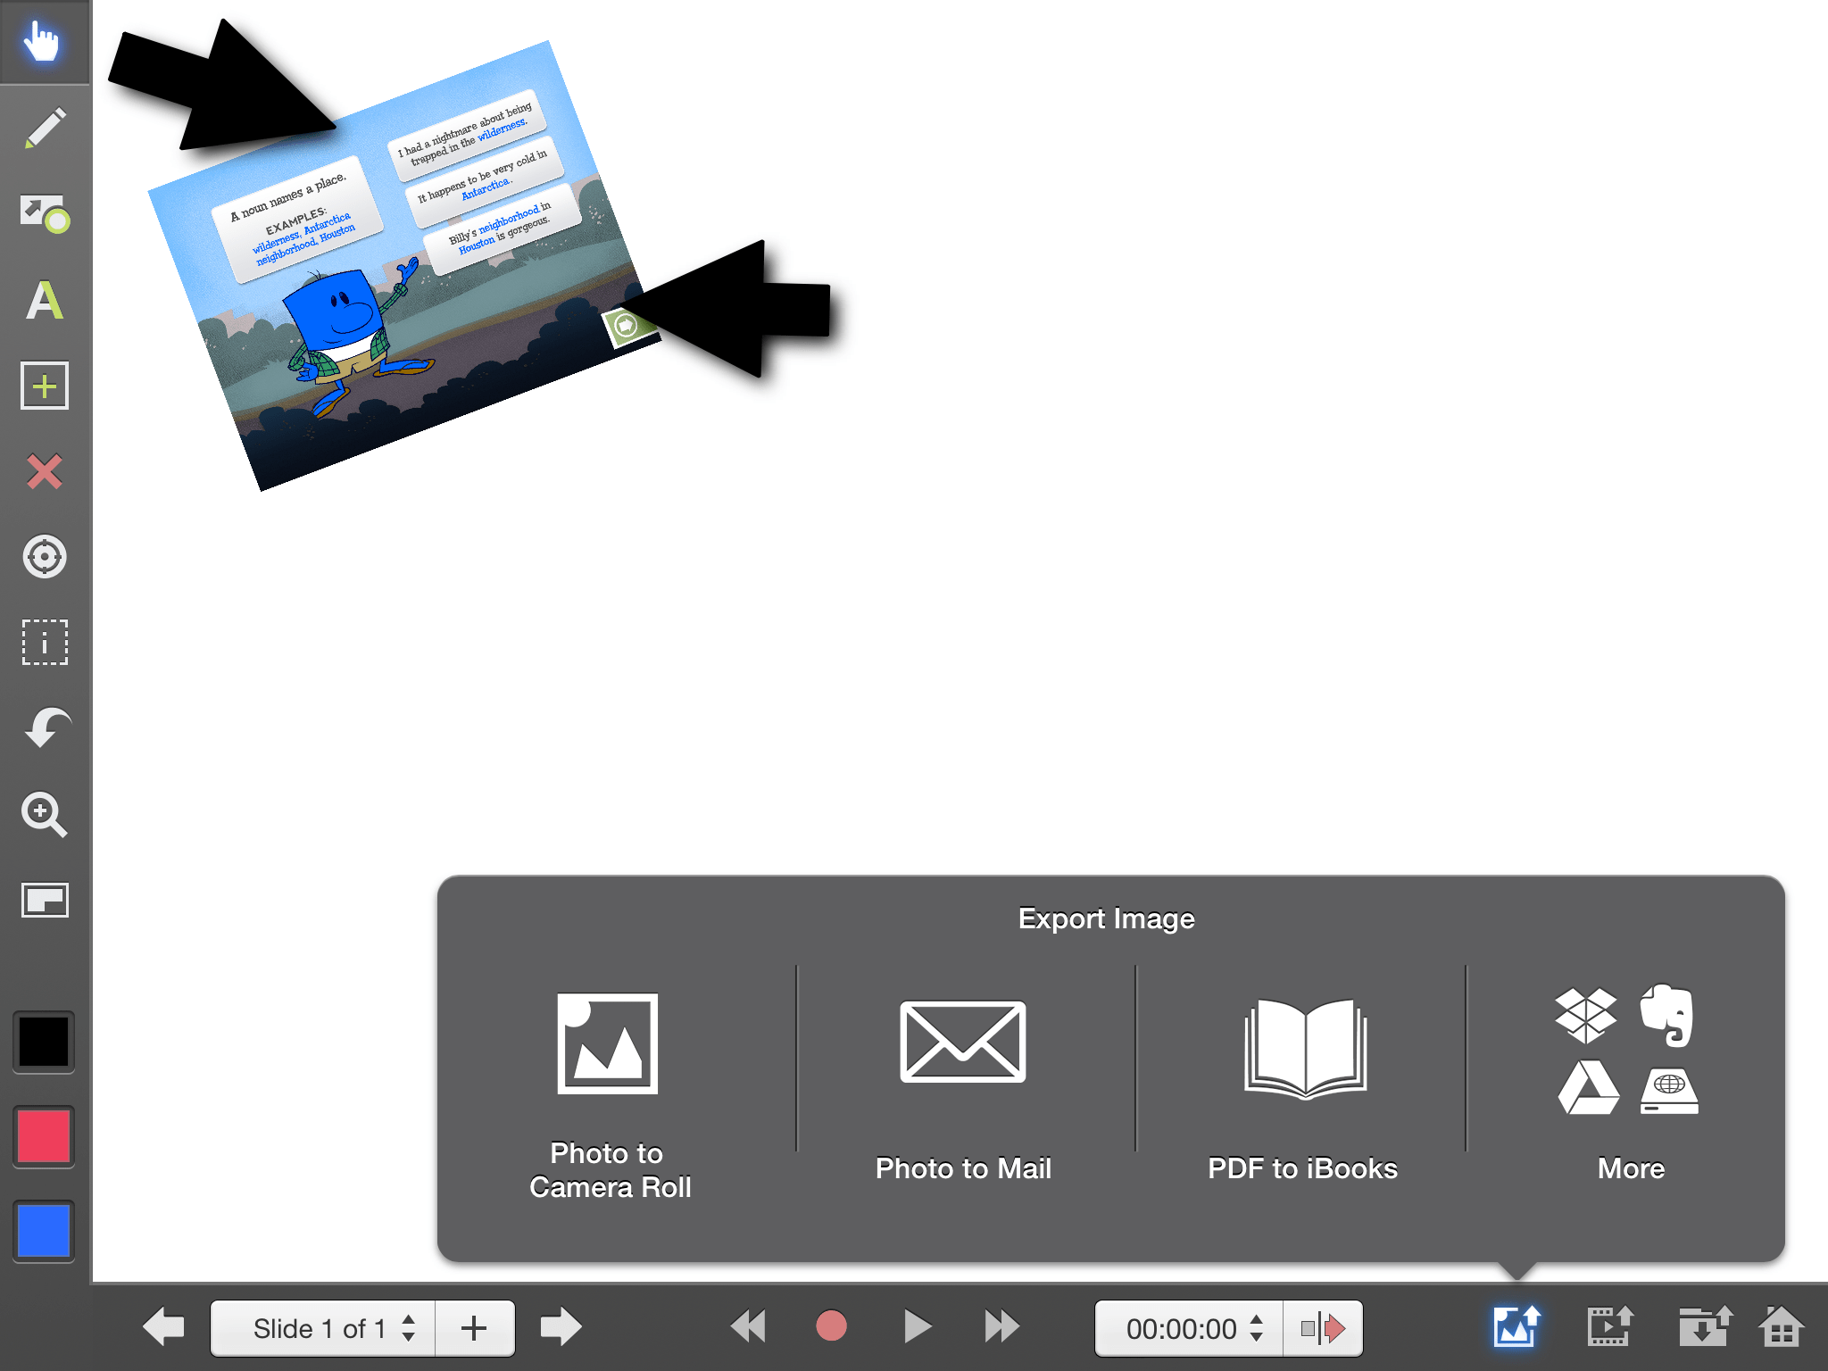Pick the blue color swatch
The width and height of the screenshot is (1828, 1371).
tap(44, 1231)
